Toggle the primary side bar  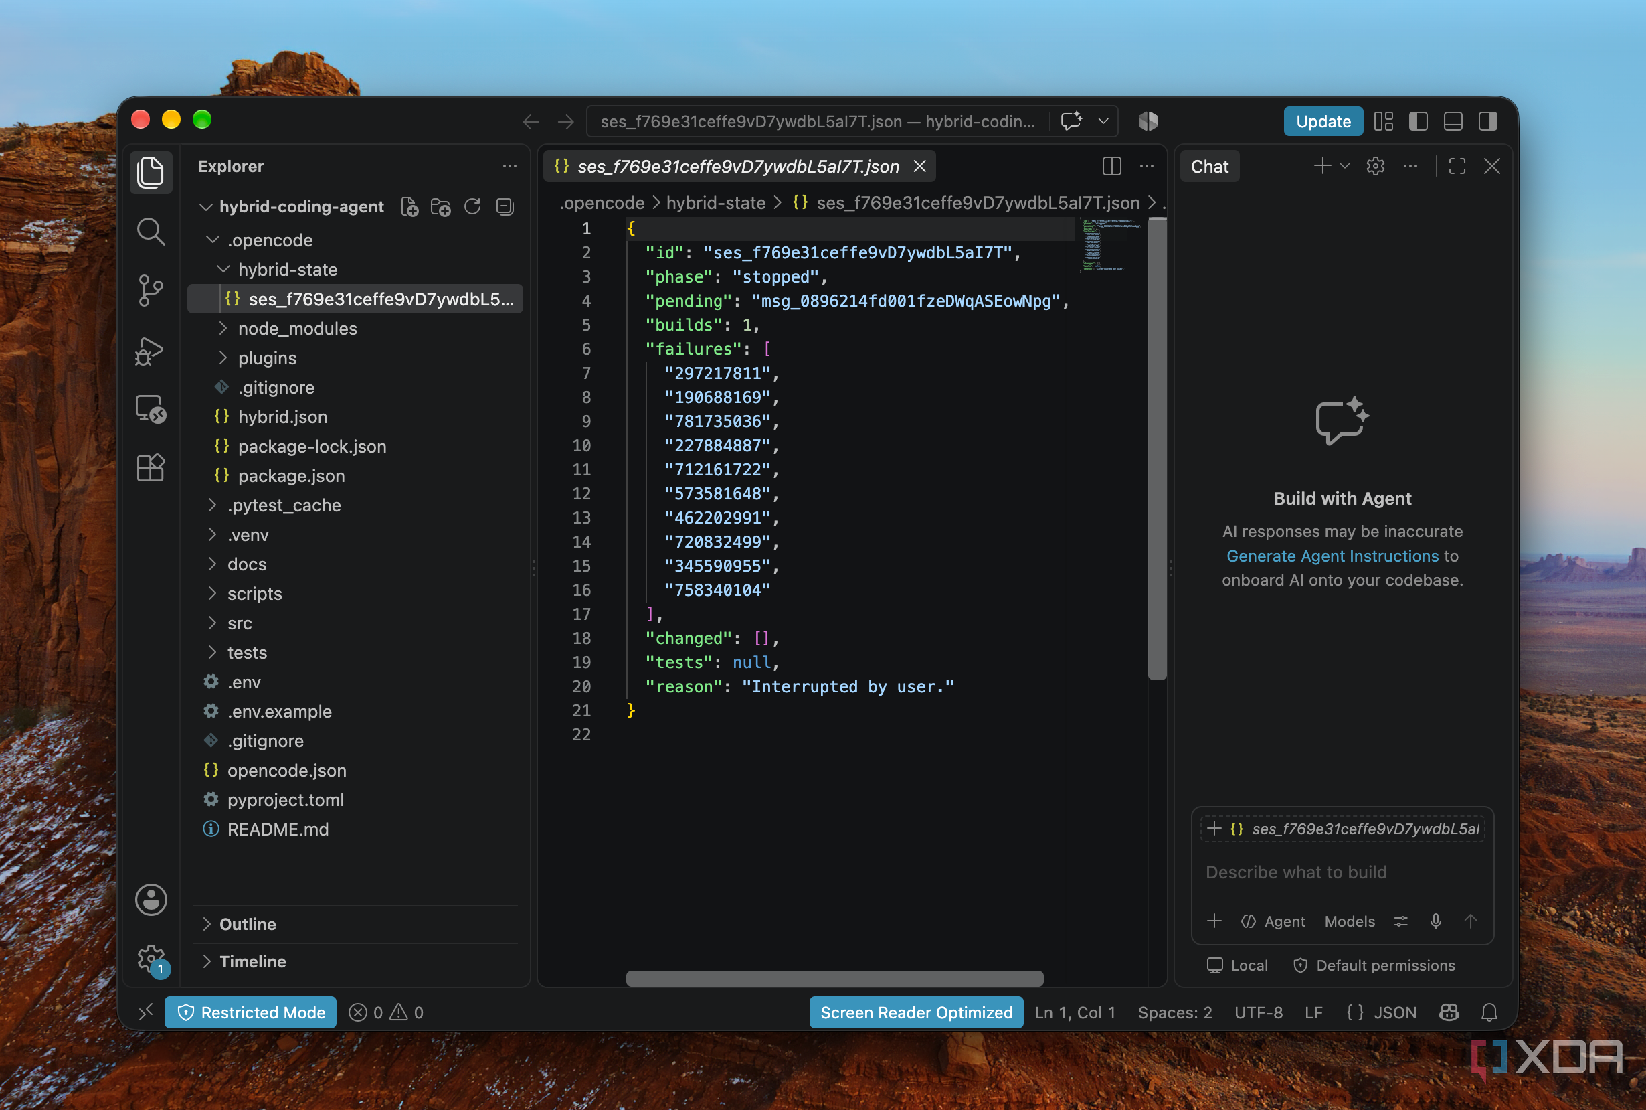(x=1419, y=121)
